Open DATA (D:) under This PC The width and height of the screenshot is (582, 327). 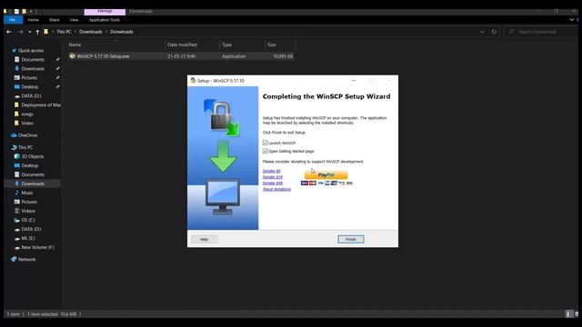click(31, 229)
